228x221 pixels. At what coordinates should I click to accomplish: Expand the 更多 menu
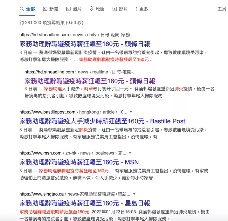142,9
